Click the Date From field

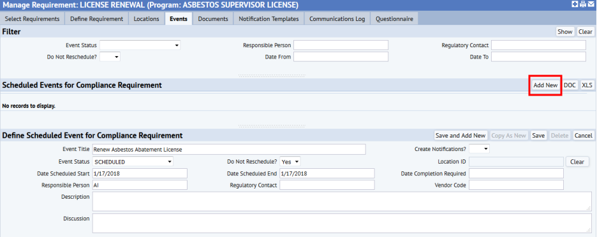(x=341, y=57)
